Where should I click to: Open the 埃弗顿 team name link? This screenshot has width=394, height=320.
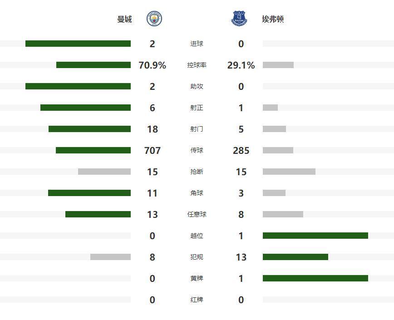click(x=273, y=20)
